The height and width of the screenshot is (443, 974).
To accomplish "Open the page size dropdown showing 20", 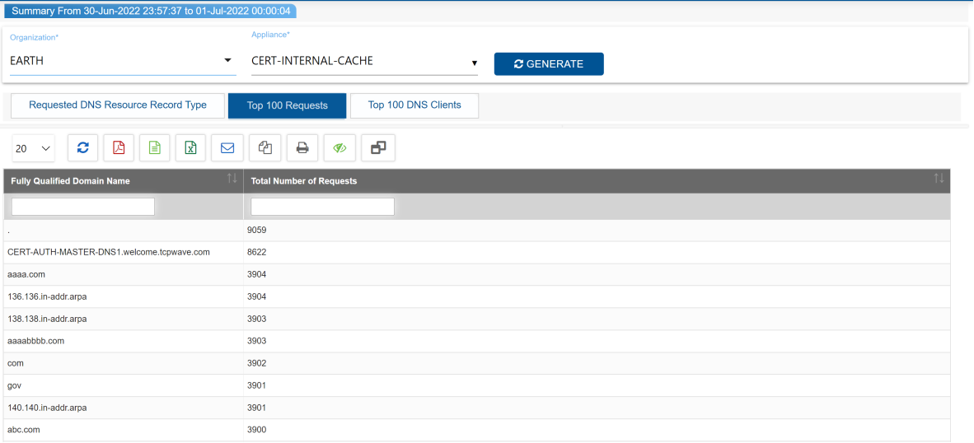I will [34, 149].
